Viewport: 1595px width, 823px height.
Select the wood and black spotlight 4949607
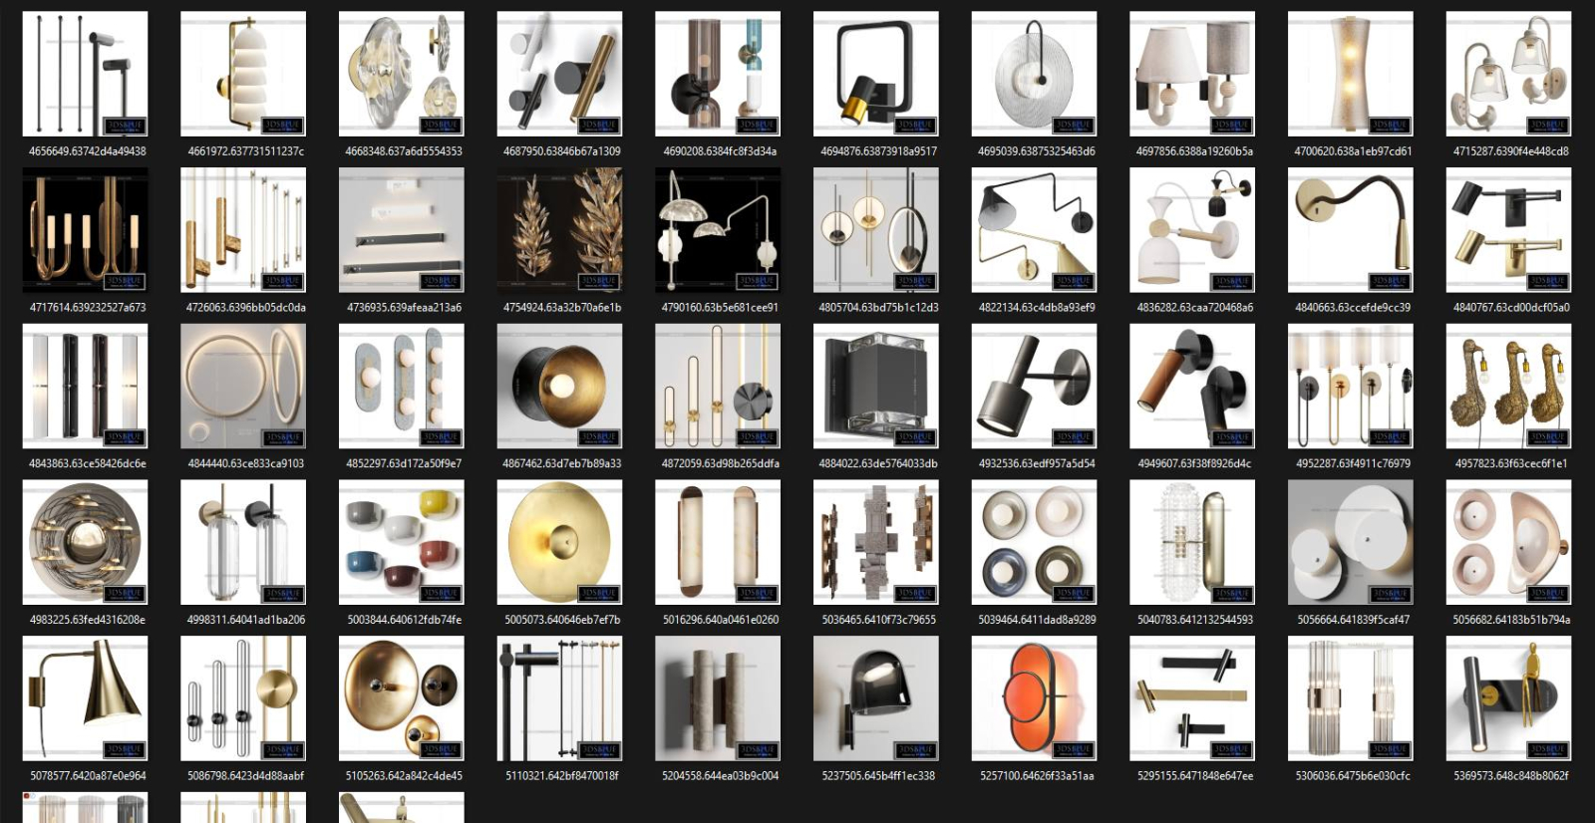(x=1191, y=386)
